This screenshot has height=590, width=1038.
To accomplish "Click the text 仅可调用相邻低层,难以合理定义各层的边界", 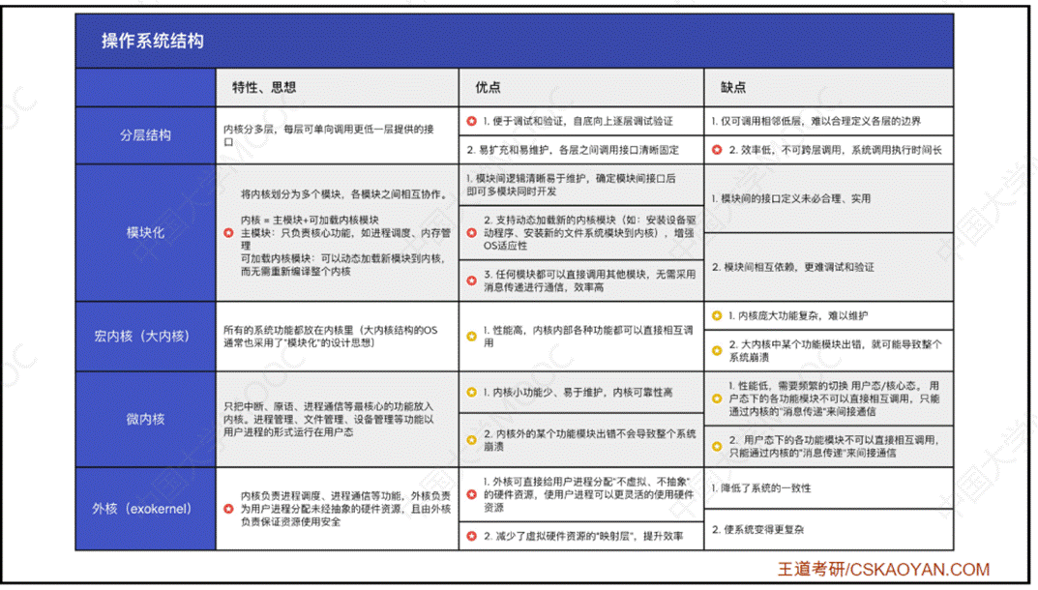I will click(816, 121).
